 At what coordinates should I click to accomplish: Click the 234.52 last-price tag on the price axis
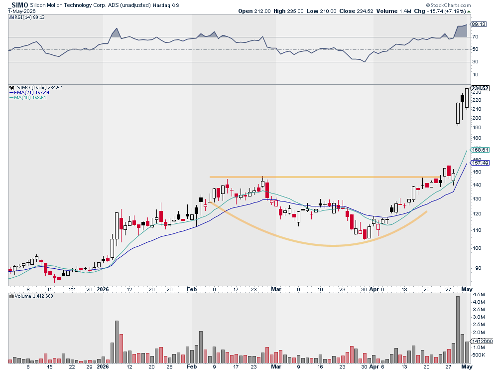(x=480, y=88)
